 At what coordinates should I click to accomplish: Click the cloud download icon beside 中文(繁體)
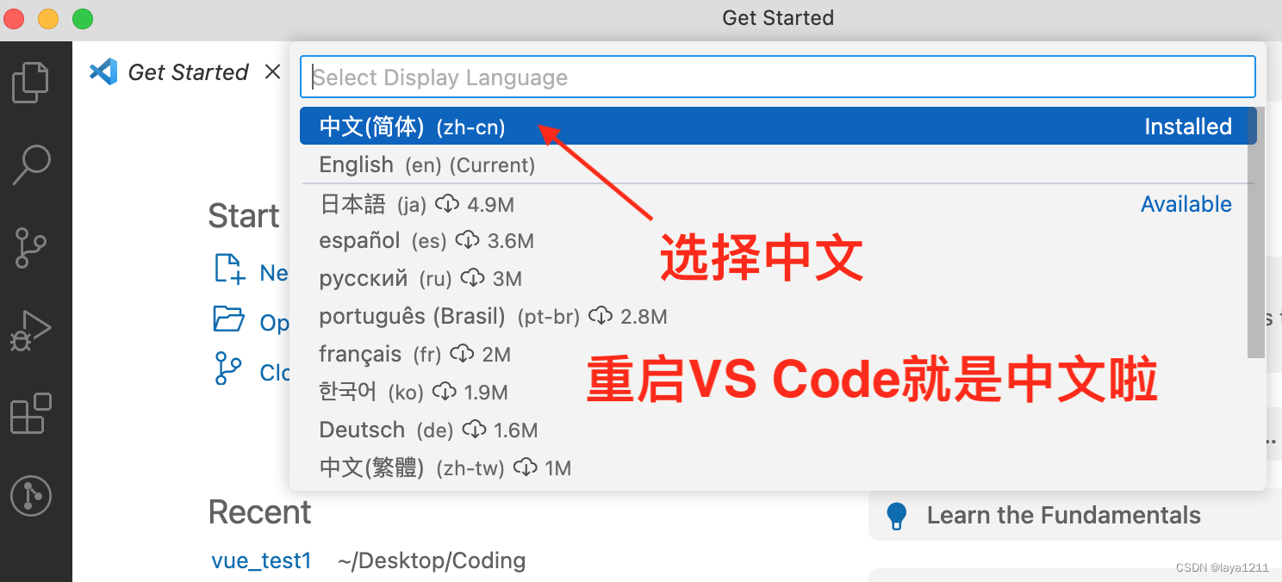[x=526, y=468]
